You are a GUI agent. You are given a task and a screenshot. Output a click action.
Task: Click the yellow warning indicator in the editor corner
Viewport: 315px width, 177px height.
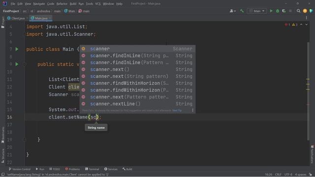coord(295,25)
